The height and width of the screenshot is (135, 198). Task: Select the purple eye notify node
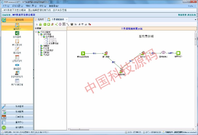(163, 53)
